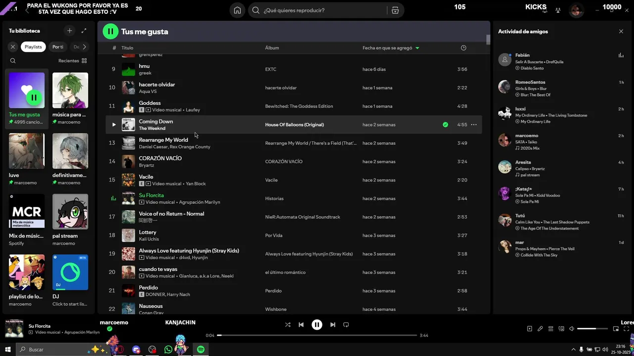This screenshot has height=356, width=634.
Task: Select the 'hmu' track
Action: coord(294,69)
